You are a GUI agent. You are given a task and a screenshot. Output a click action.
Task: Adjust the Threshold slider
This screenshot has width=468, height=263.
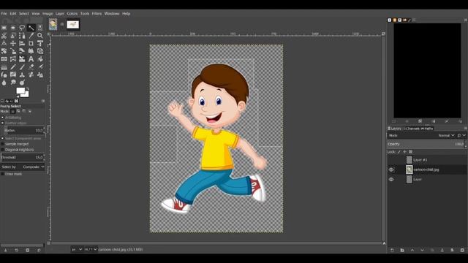tap(23, 157)
